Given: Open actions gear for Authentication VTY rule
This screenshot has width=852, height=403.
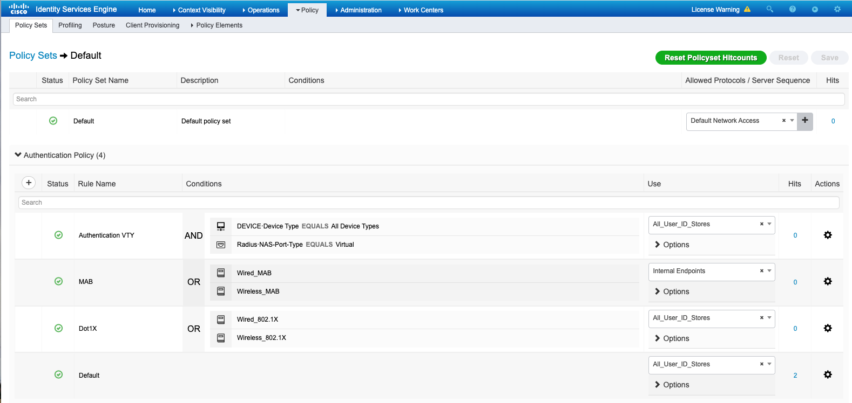Looking at the screenshot, I should 828,235.
